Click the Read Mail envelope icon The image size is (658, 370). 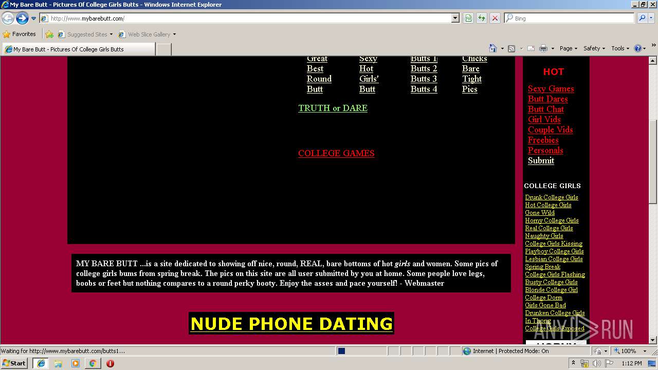531,48
